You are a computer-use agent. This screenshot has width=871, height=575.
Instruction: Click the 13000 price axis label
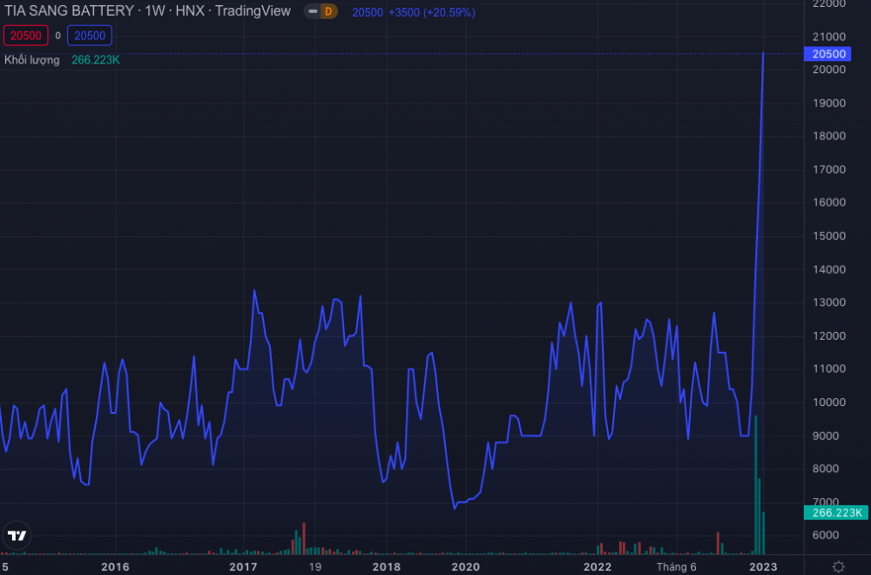829,302
